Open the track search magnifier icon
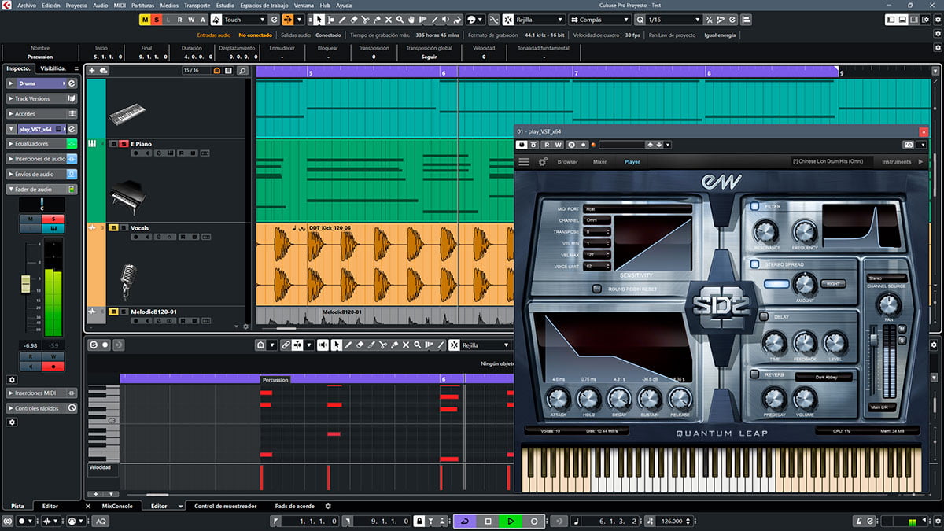The image size is (944, 531). [x=242, y=70]
